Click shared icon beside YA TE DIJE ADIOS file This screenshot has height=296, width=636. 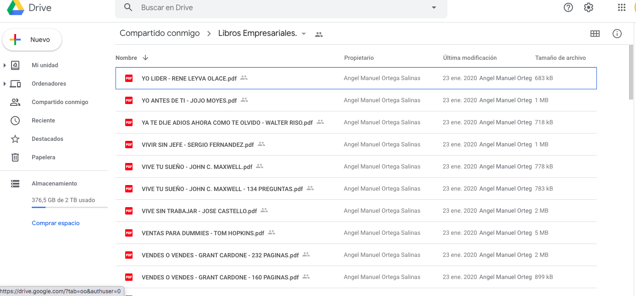(320, 122)
